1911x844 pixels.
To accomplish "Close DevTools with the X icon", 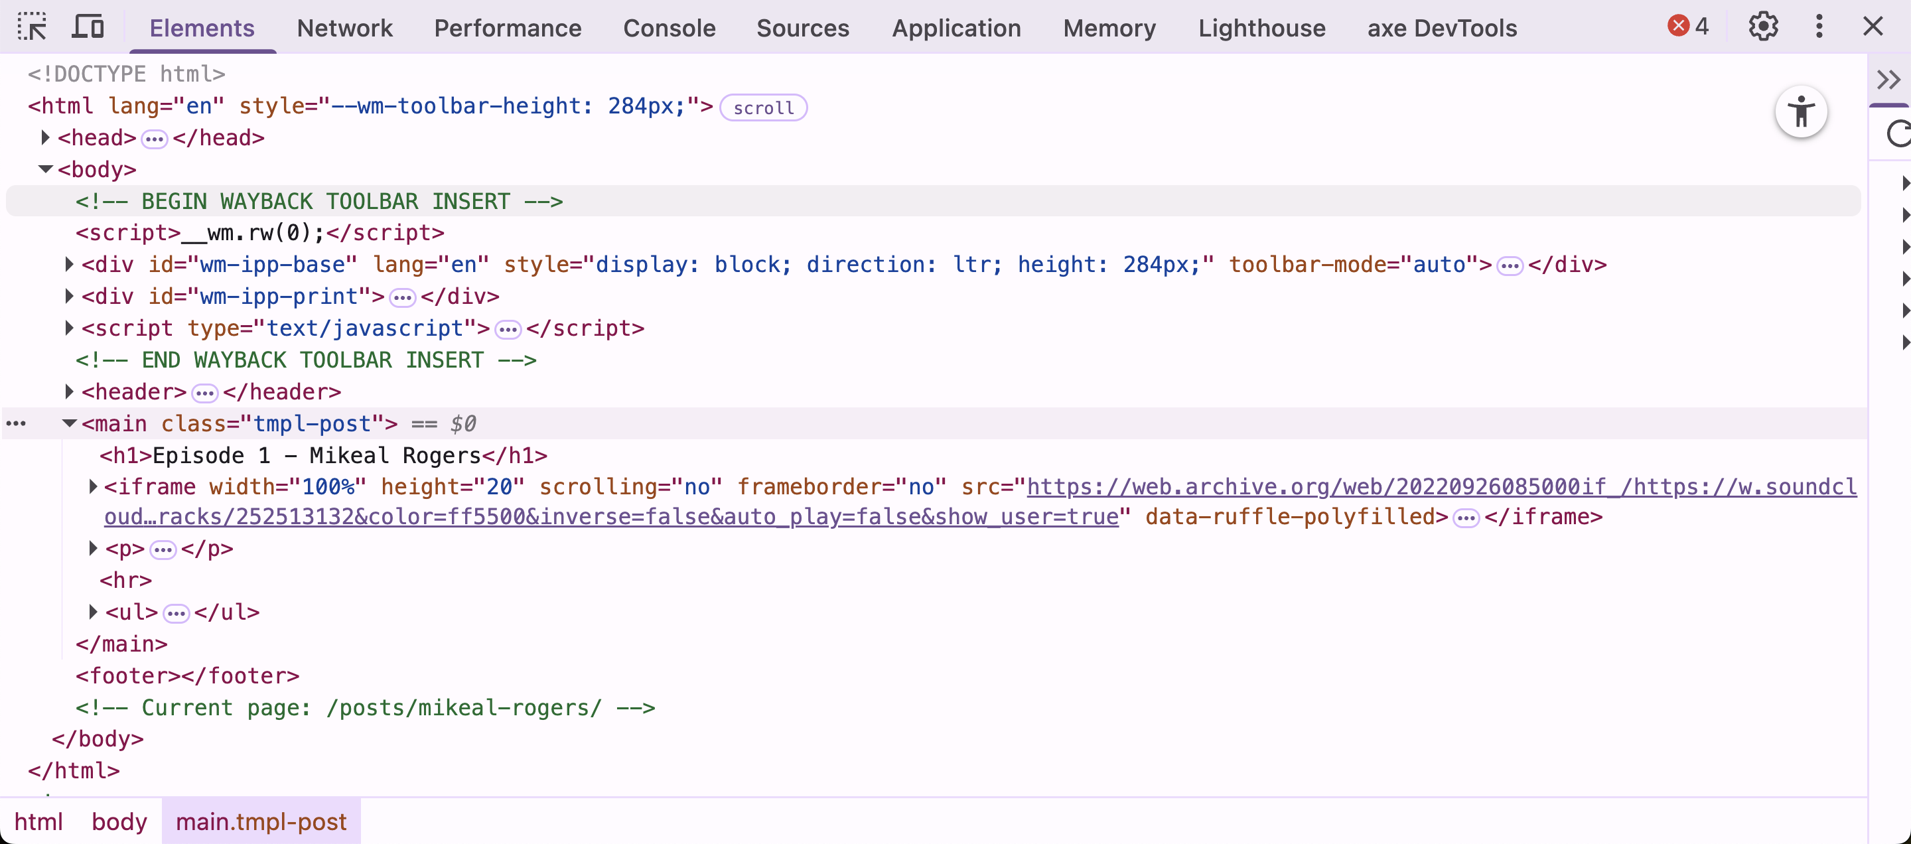I will [x=1874, y=27].
